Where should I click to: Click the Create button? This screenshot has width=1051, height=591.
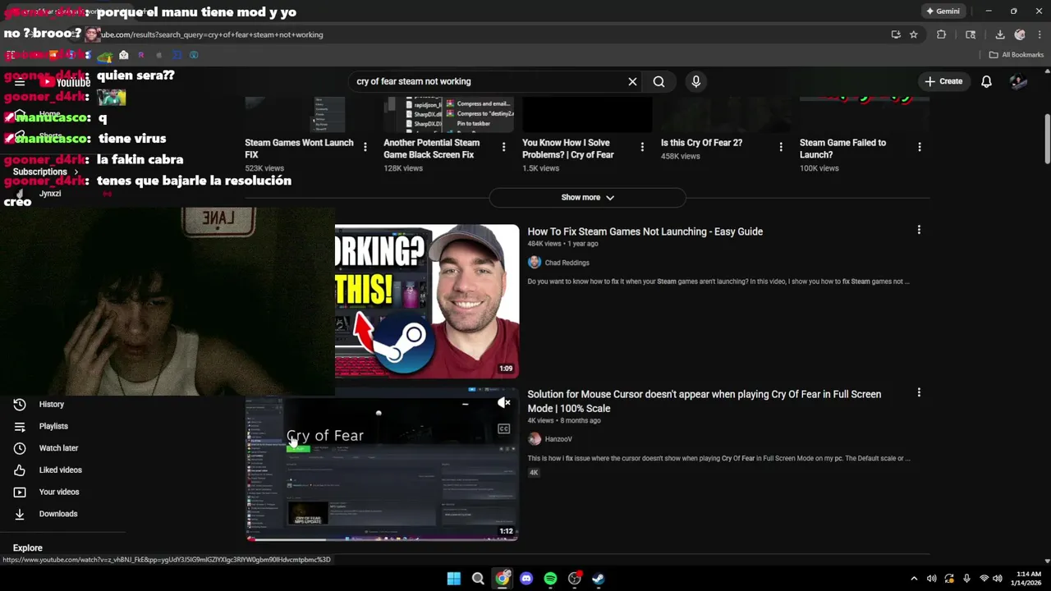point(943,81)
